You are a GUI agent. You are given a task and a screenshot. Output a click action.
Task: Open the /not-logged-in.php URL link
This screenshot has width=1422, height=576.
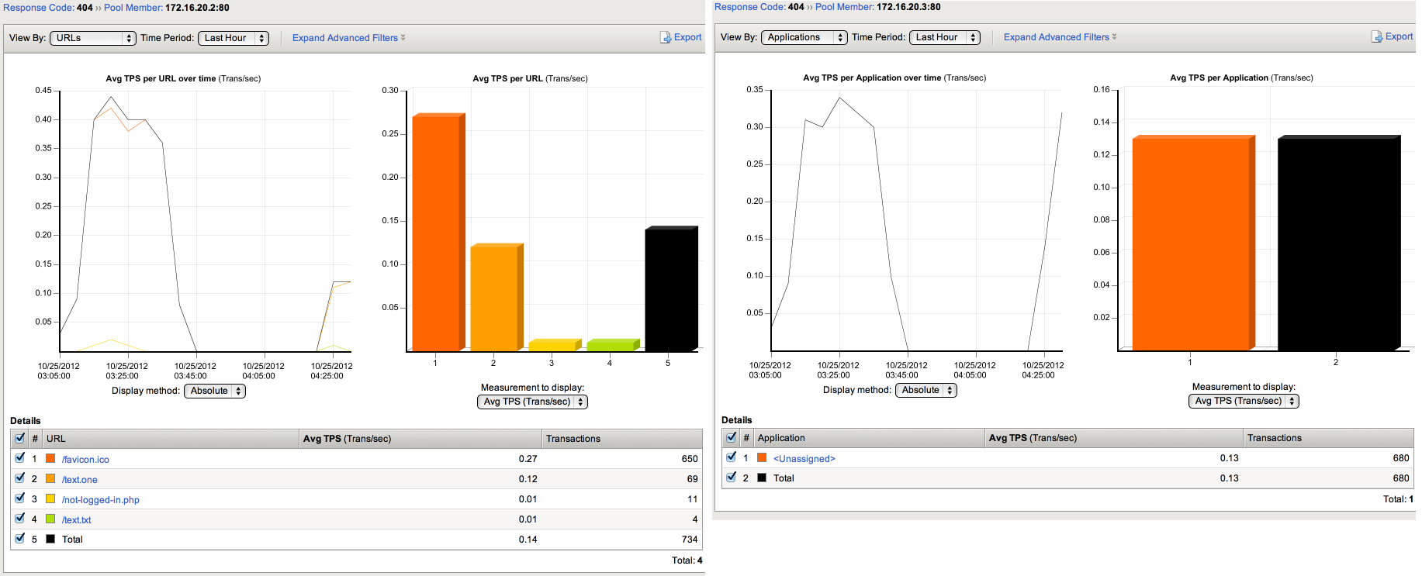click(101, 500)
